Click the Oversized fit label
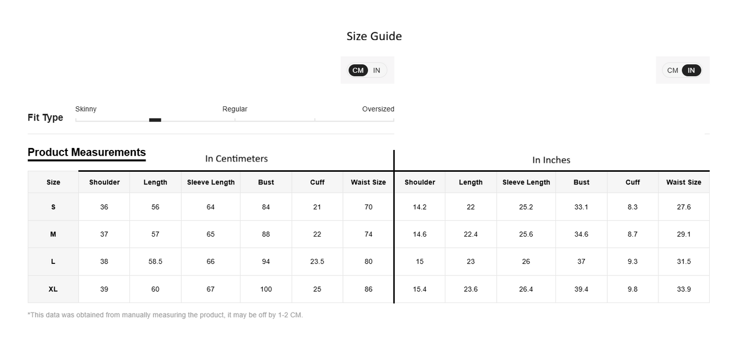 tap(378, 109)
